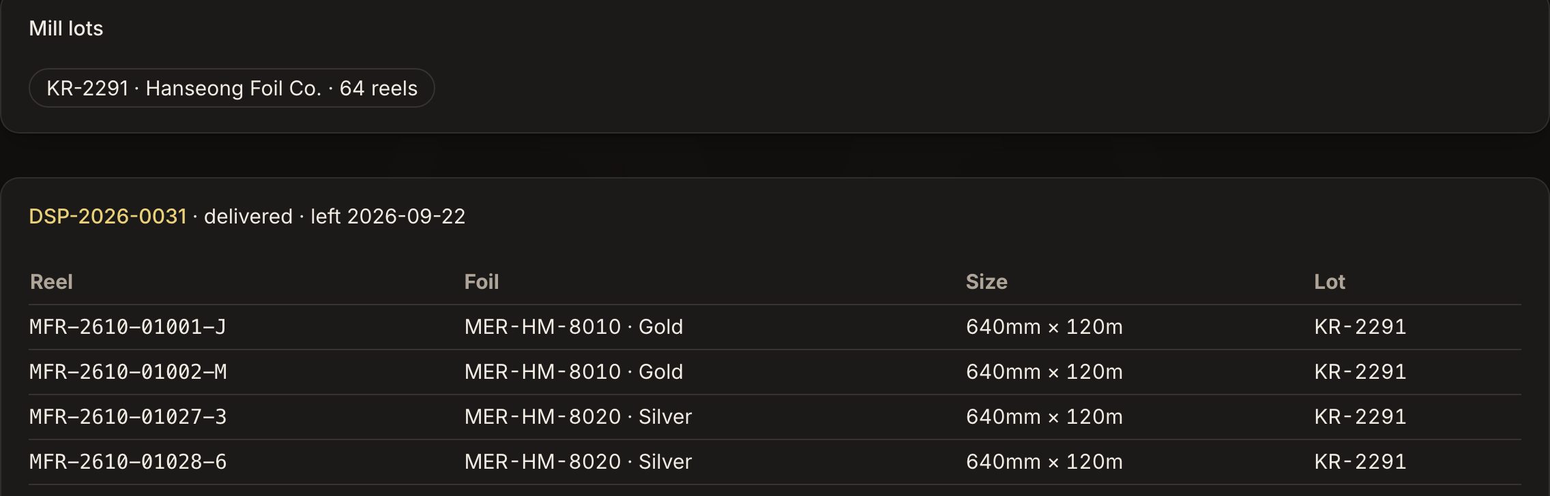This screenshot has width=1550, height=496.
Task: Click MER-HM-8010 Gold in the first row
Action: pyautogui.click(x=574, y=327)
